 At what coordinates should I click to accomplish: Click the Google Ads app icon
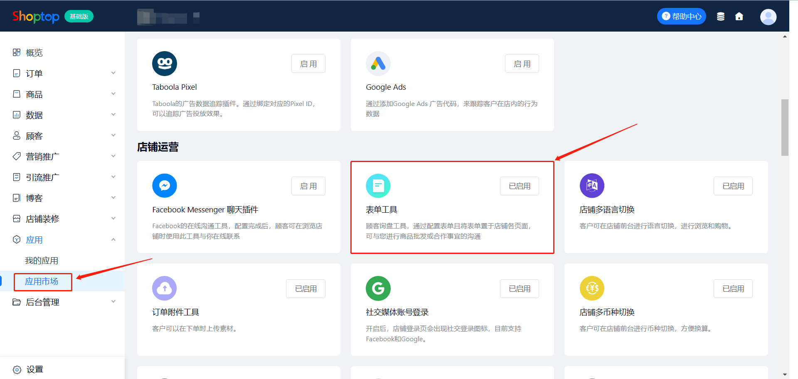[378, 64]
